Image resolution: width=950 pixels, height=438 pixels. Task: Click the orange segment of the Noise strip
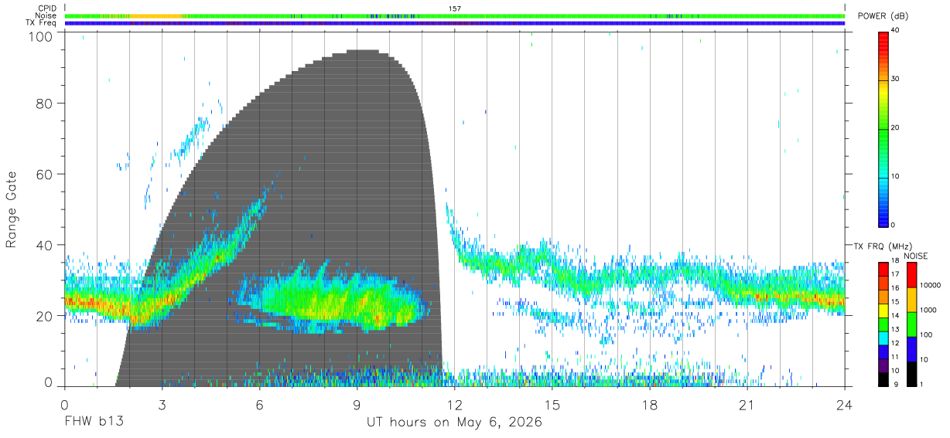[155, 15]
